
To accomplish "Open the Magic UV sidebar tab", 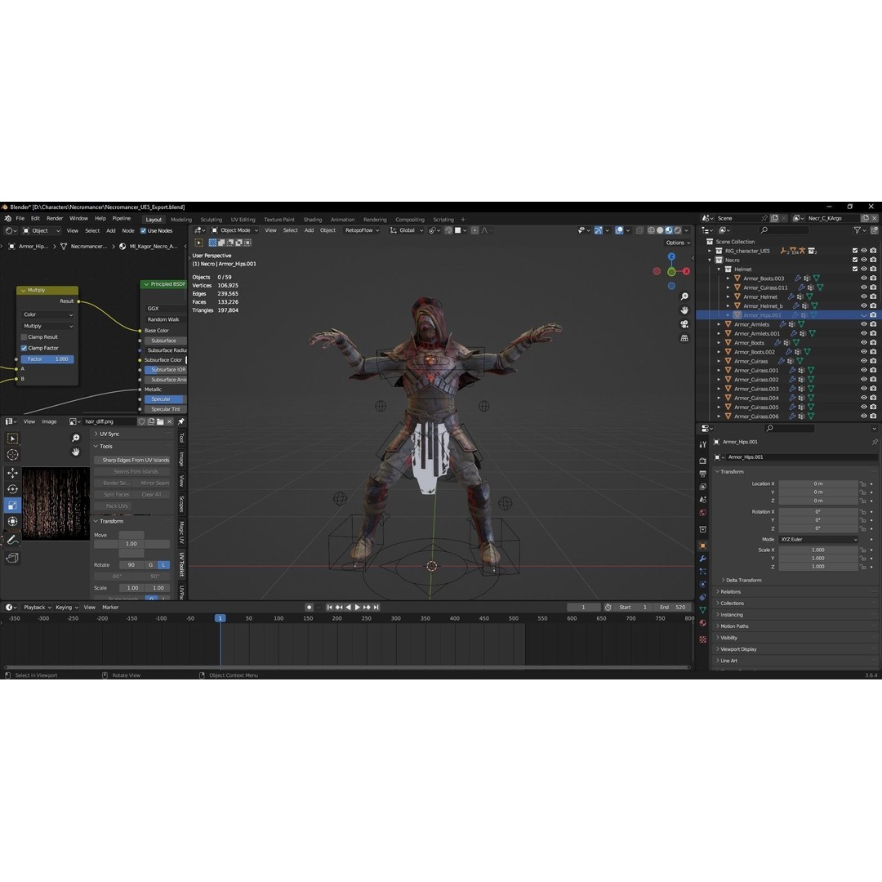I will 181,532.
